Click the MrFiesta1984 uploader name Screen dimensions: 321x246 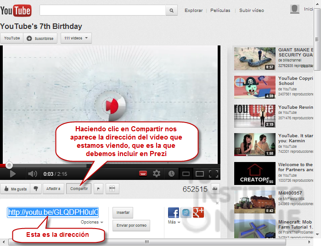(x=293, y=199)
